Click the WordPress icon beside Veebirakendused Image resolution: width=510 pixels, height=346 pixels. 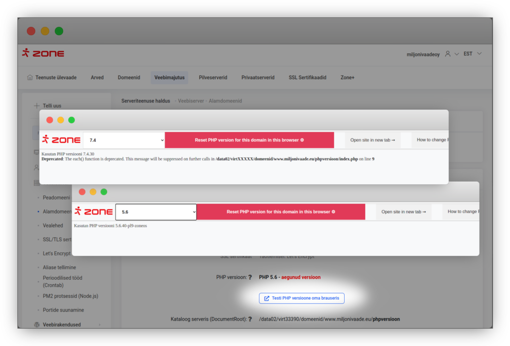point(37,325)
